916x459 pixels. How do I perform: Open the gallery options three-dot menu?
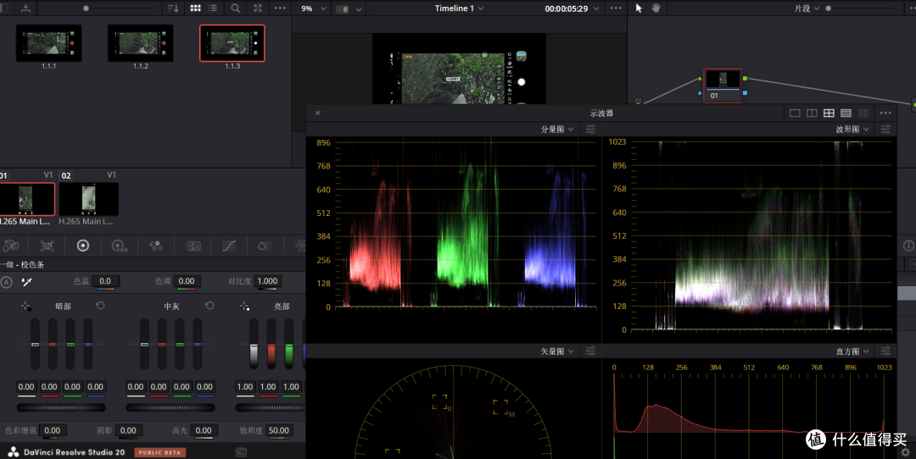[280, 8]
